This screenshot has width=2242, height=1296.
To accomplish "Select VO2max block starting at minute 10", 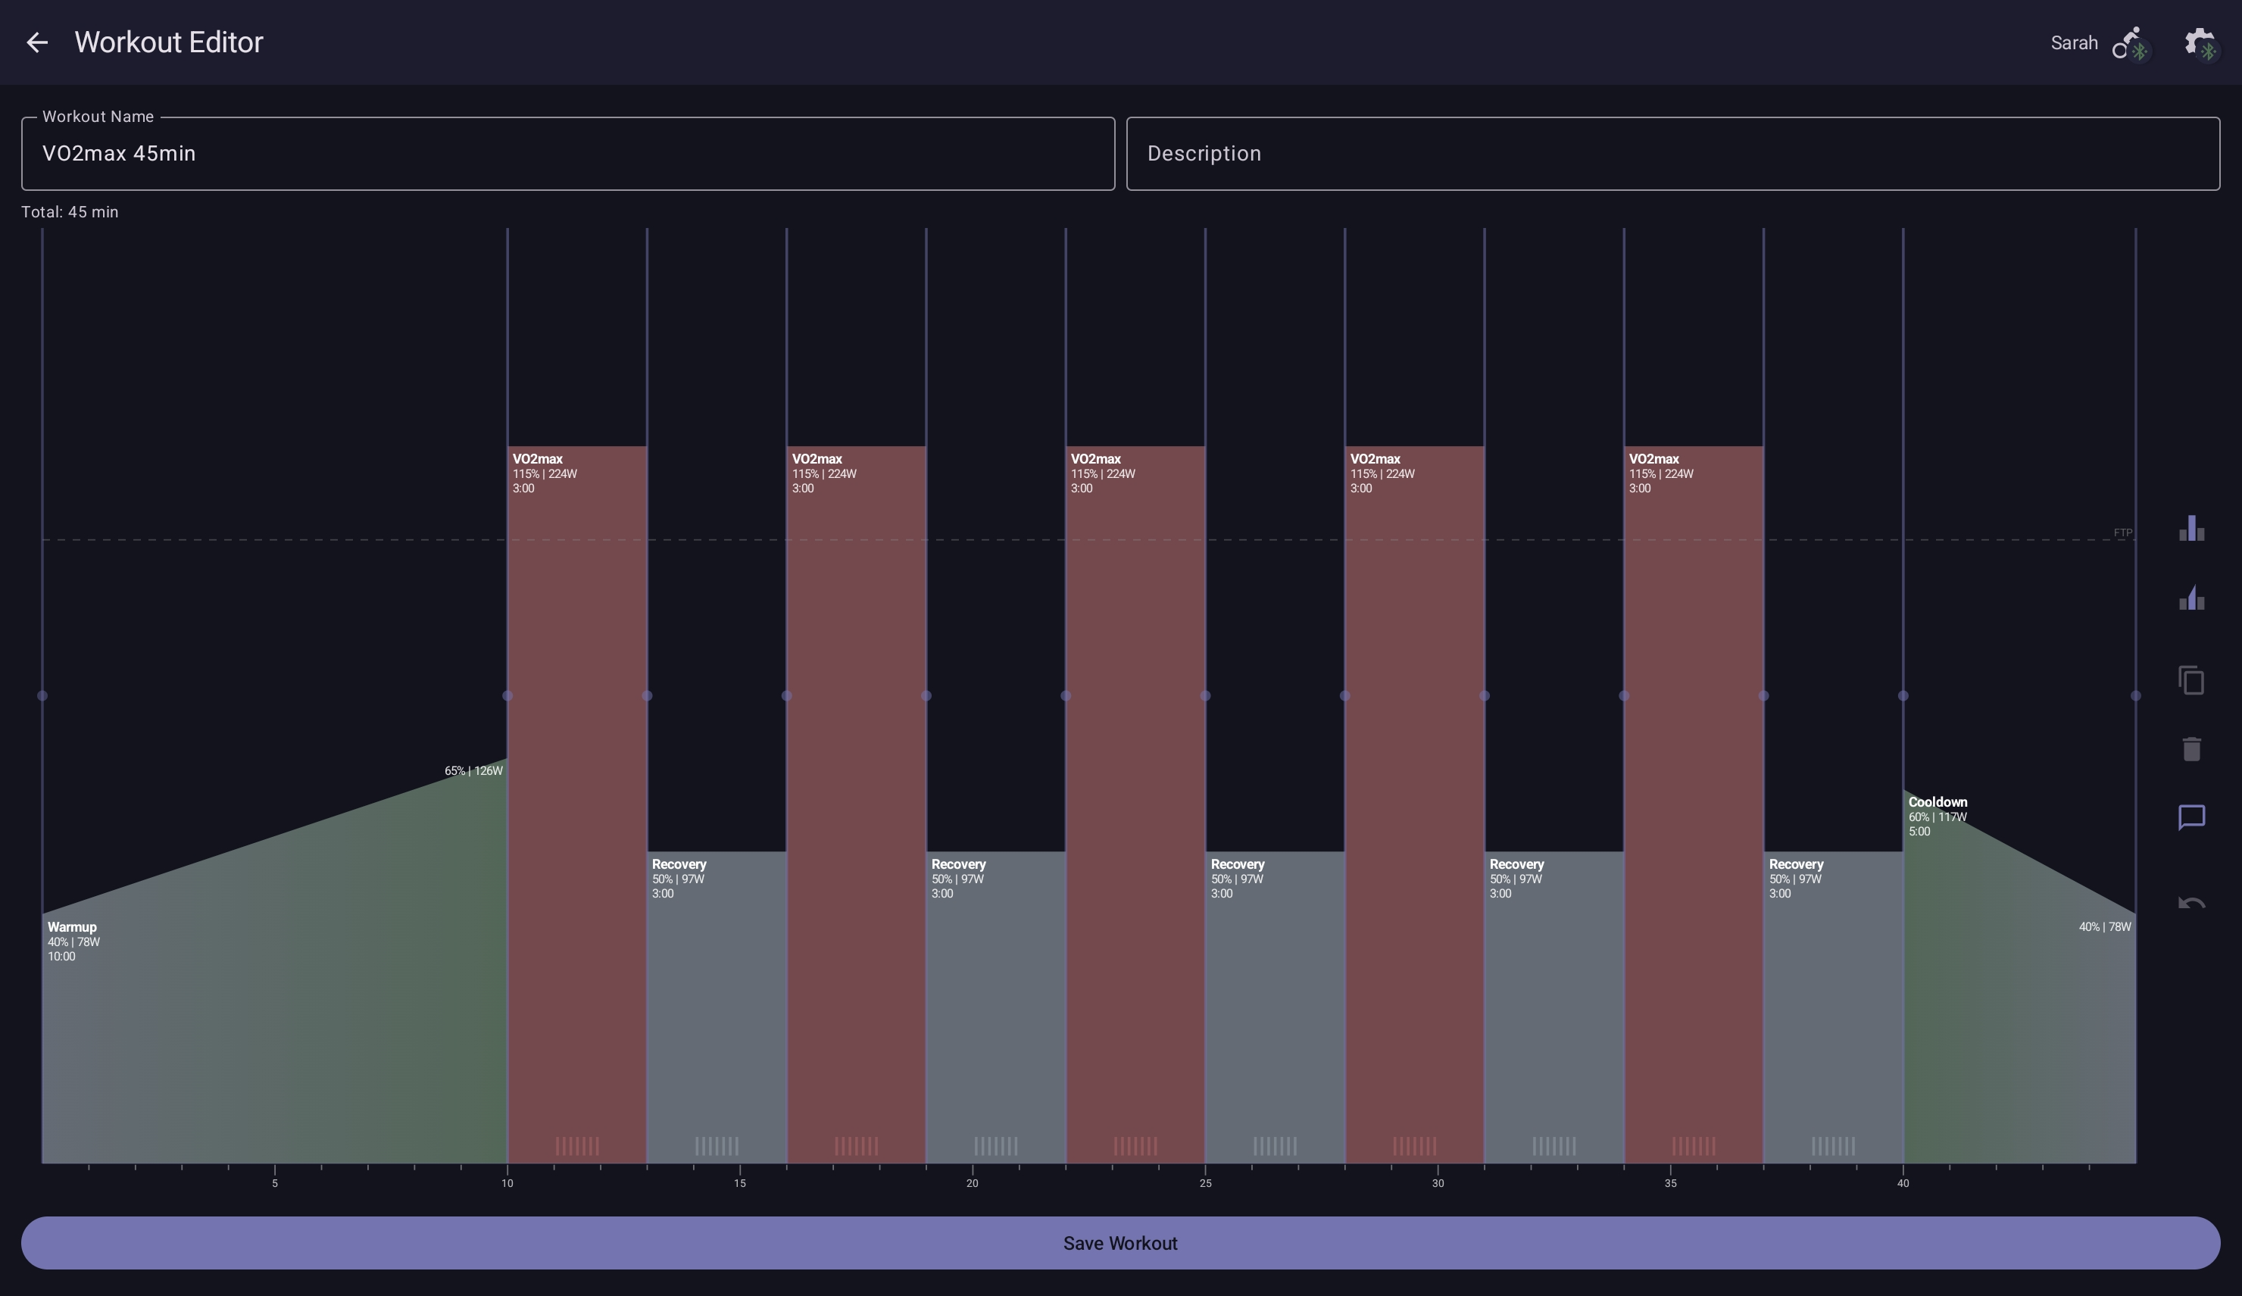I will coord(576,804).
